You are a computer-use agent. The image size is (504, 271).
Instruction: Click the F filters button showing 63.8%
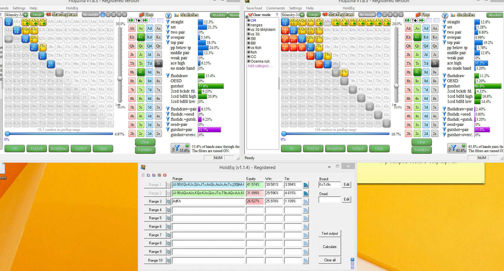[457, 148]
